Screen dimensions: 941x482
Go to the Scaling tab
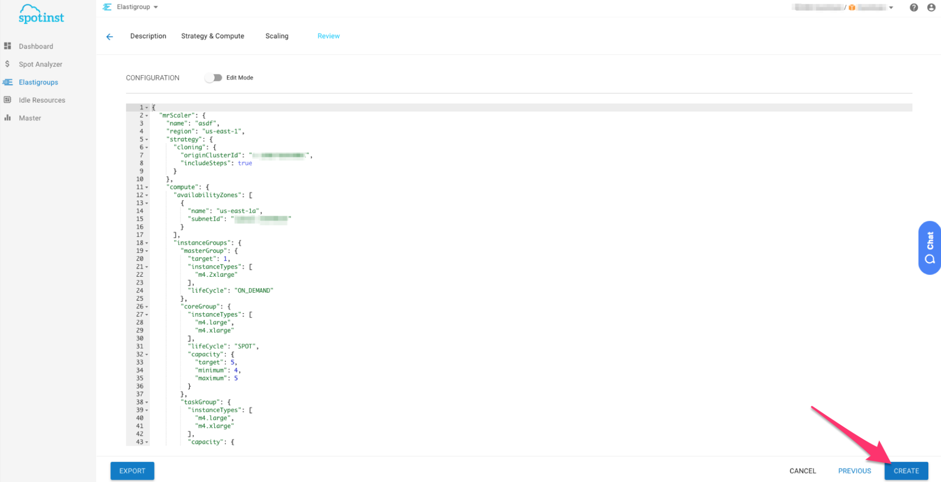coord(277,36)
